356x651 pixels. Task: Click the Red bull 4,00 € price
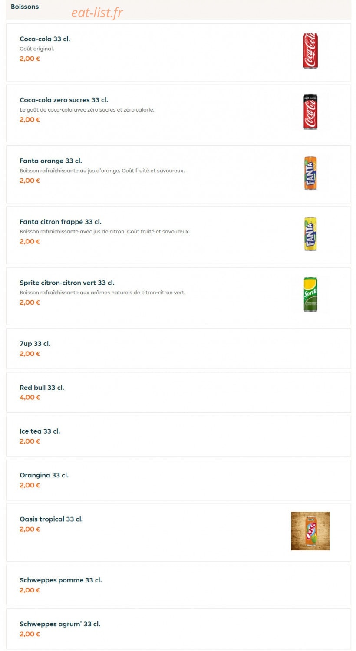coord(30,397)
